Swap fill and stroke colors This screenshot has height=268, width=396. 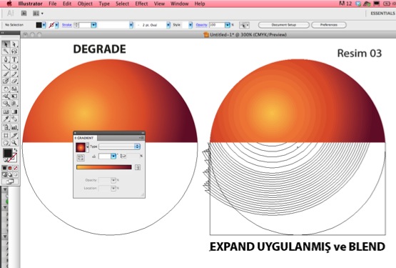(x=16, y=150)
